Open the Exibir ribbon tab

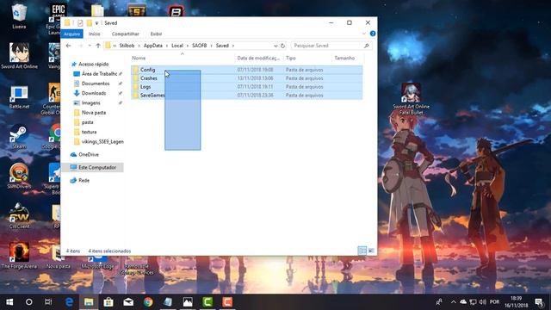[156, 34]
